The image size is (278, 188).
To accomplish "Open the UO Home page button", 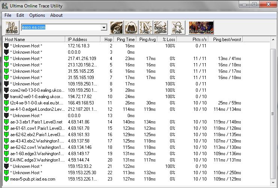I will tap(201, 27).
